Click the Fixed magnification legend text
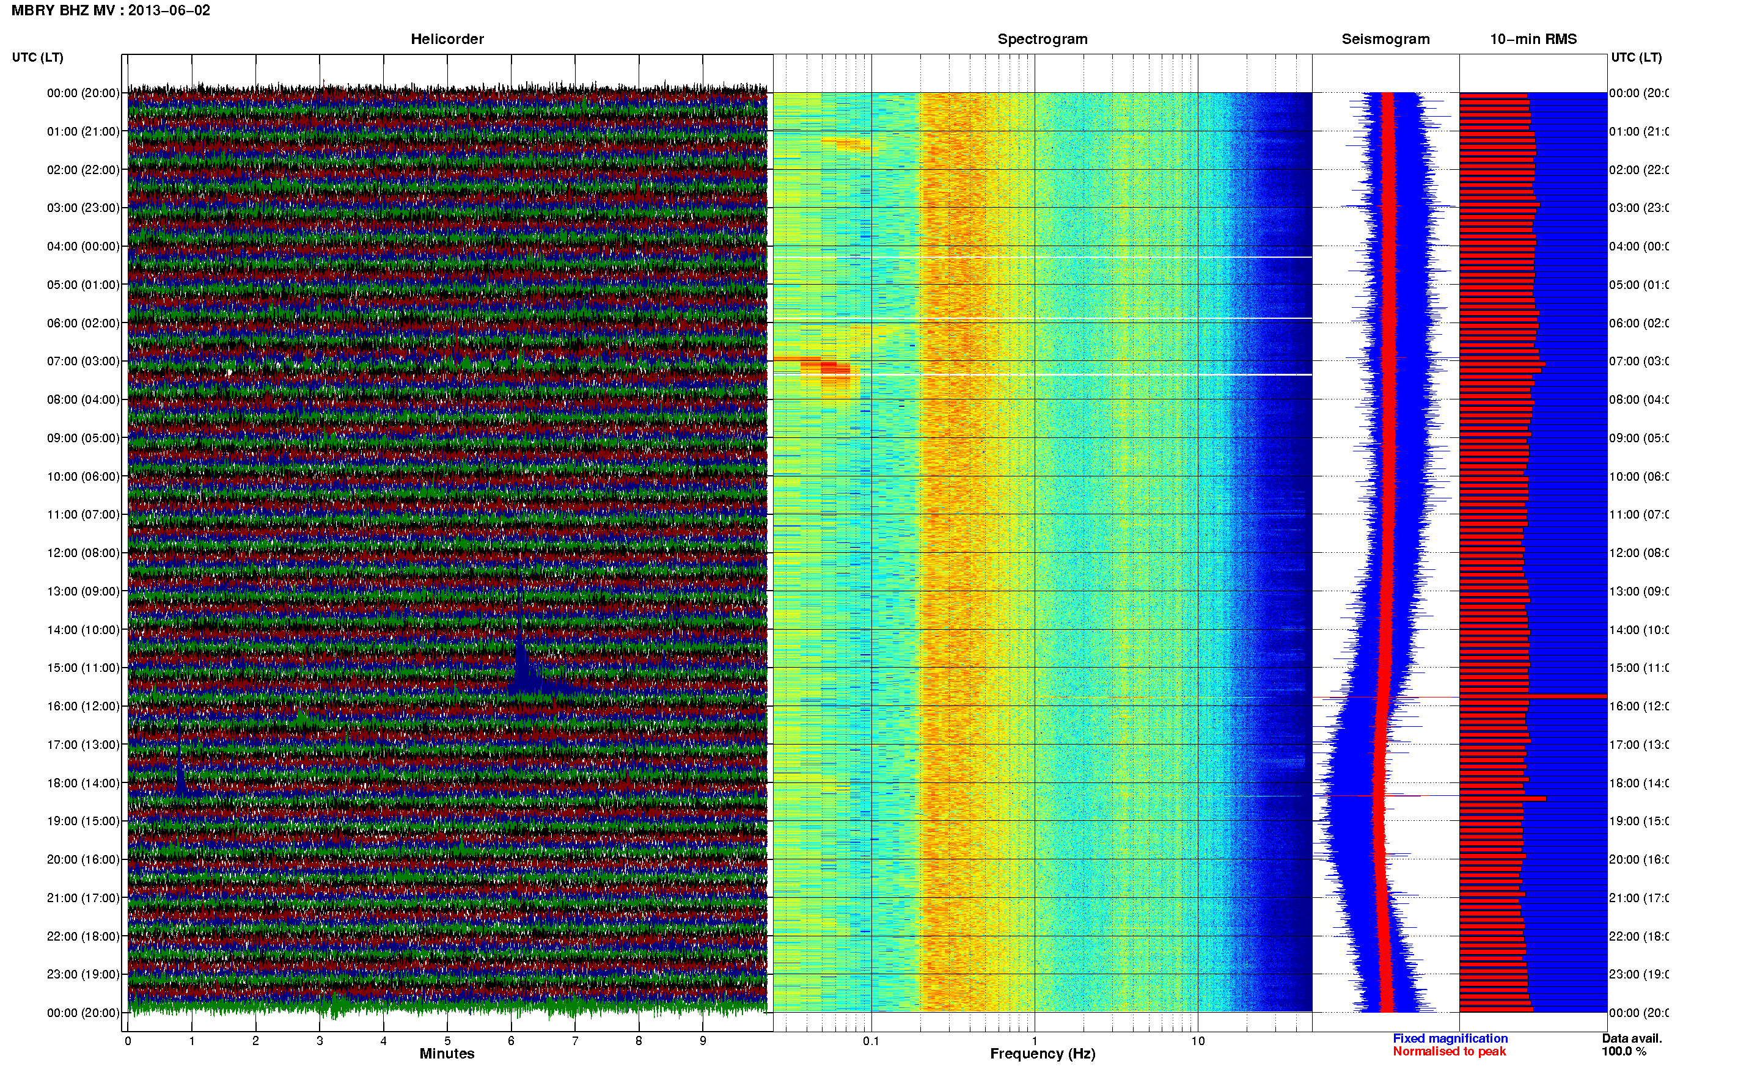This screenshot has height=1086, width=1738. coord(1450,1038)
